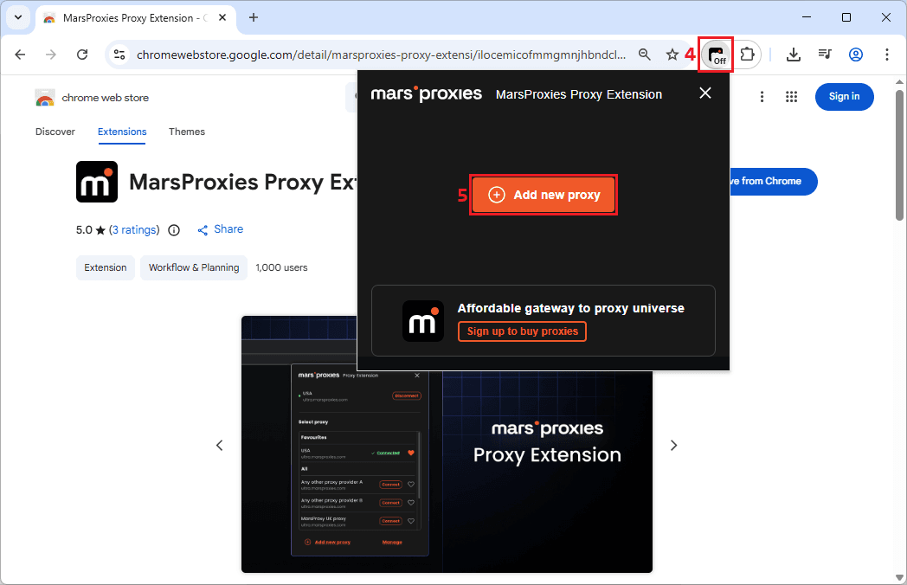This screenshot has height=585, width=907.
Task: Open the Downloads icon in the toolbar
Action: coord(793,55)
